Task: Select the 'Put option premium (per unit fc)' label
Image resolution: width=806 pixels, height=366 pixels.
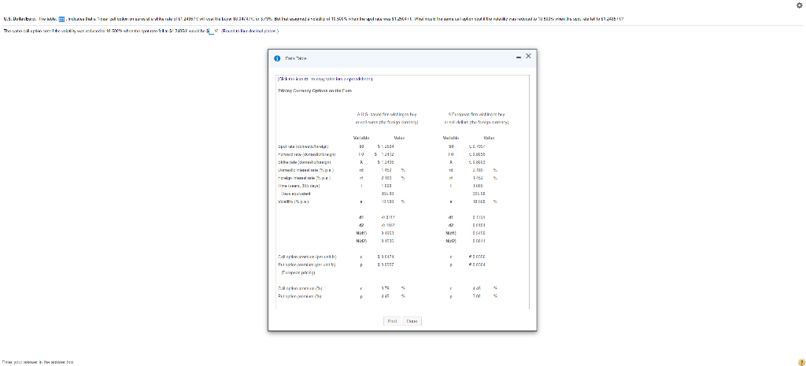Action: [x=306, y=264]
